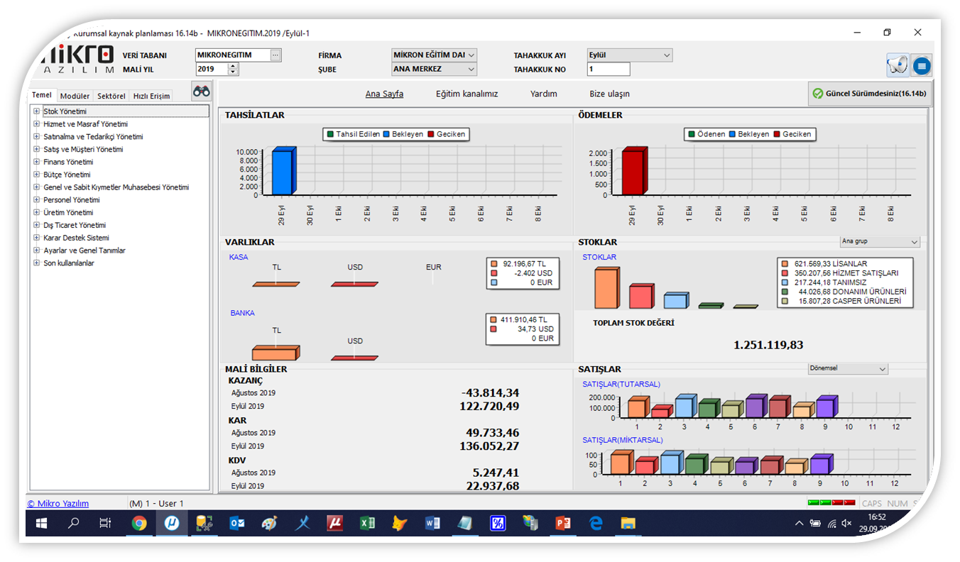Expand the Stok Yönetimi tree node

(36, 111)
